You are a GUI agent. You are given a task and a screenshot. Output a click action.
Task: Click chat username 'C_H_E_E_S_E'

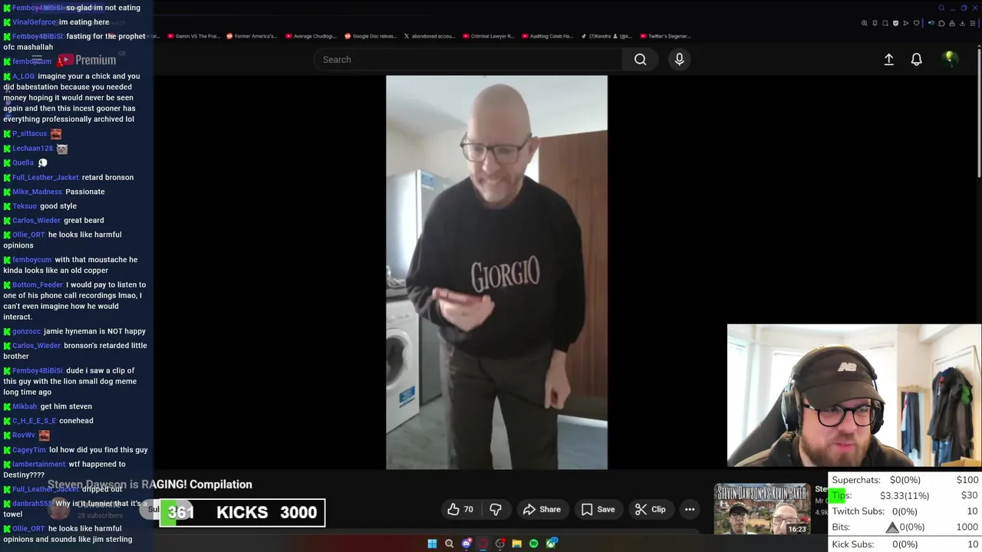35,421
